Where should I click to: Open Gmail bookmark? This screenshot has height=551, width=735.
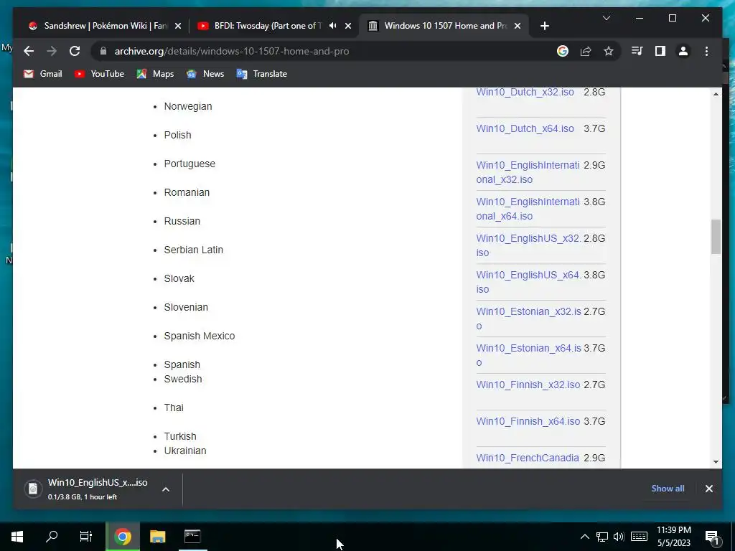coord(42,74)
